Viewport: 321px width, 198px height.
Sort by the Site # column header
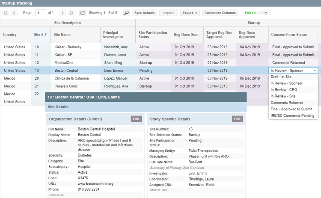point(41,35)
